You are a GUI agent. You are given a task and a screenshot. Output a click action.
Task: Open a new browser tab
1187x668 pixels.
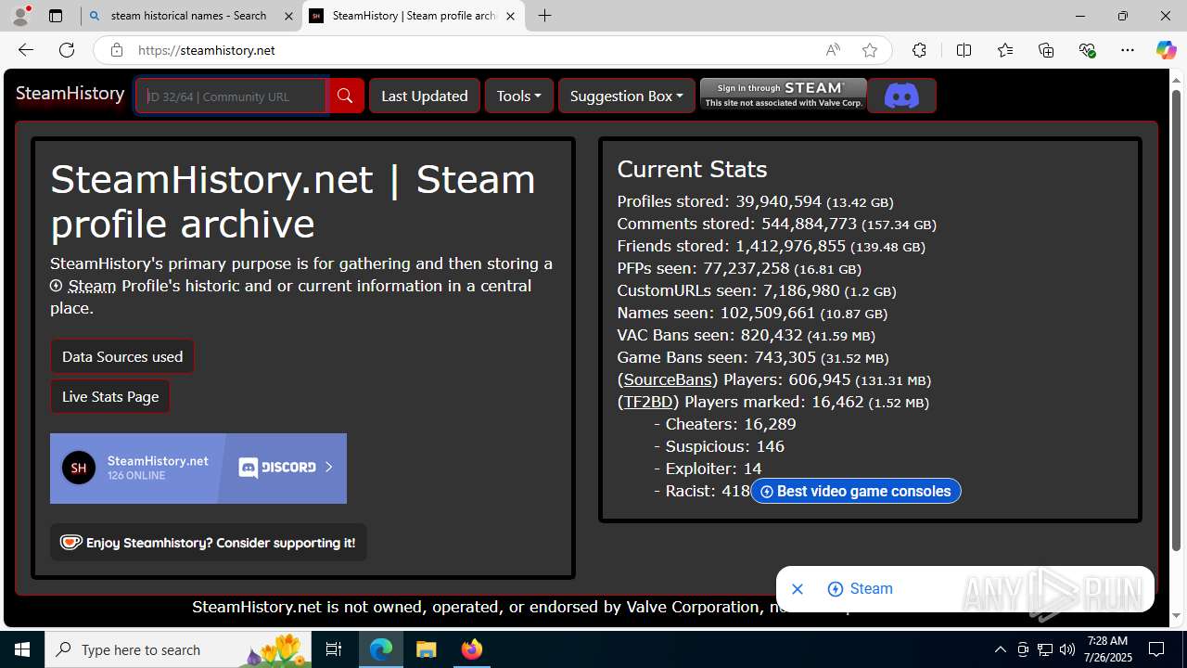pyautogui.click(x=545, y=16)
